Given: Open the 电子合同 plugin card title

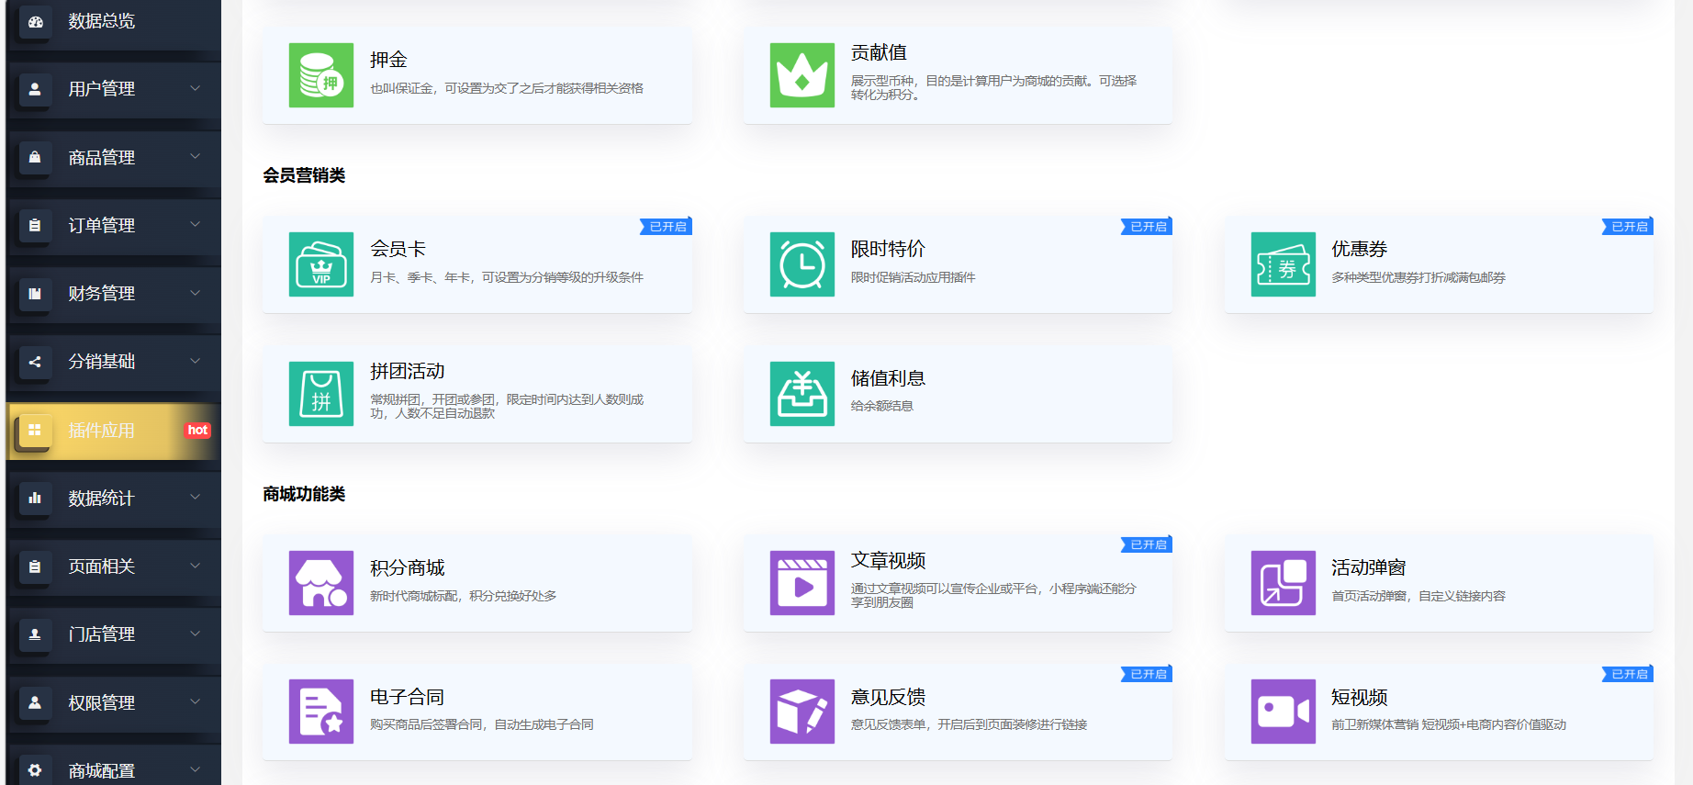Looking at the screenshot, I should tap(407, 698).
